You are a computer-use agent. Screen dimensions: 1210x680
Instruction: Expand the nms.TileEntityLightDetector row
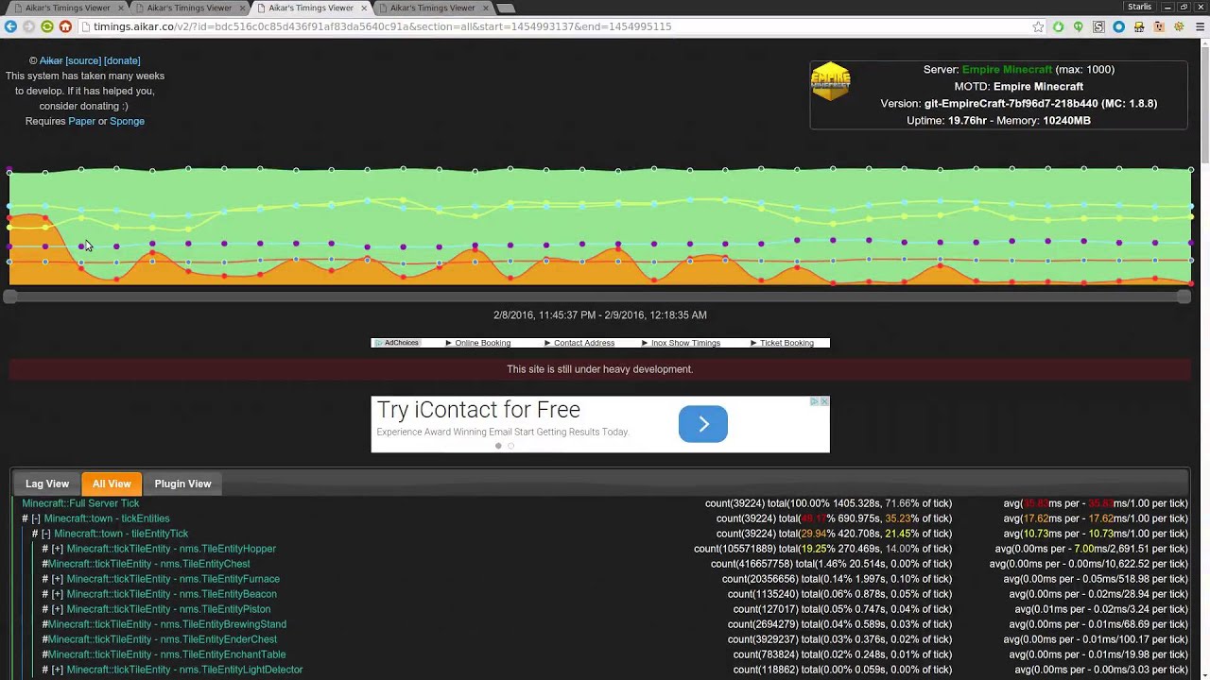57,670
